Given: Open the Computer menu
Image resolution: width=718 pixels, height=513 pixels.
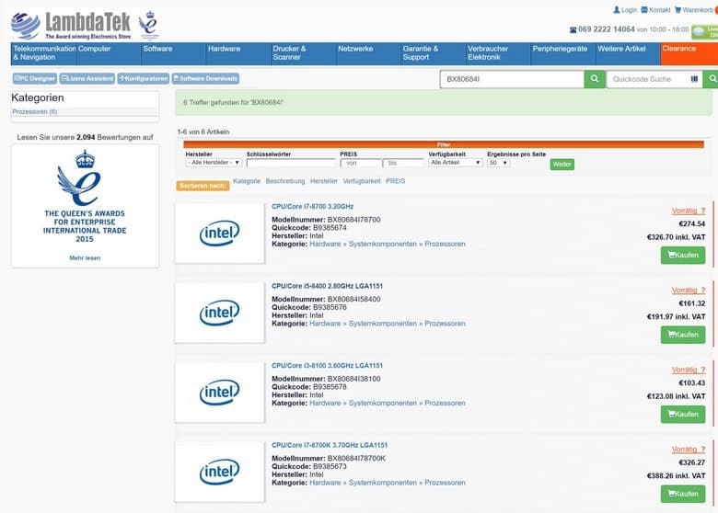Looking at the screenshot, I should coord(109,53).
